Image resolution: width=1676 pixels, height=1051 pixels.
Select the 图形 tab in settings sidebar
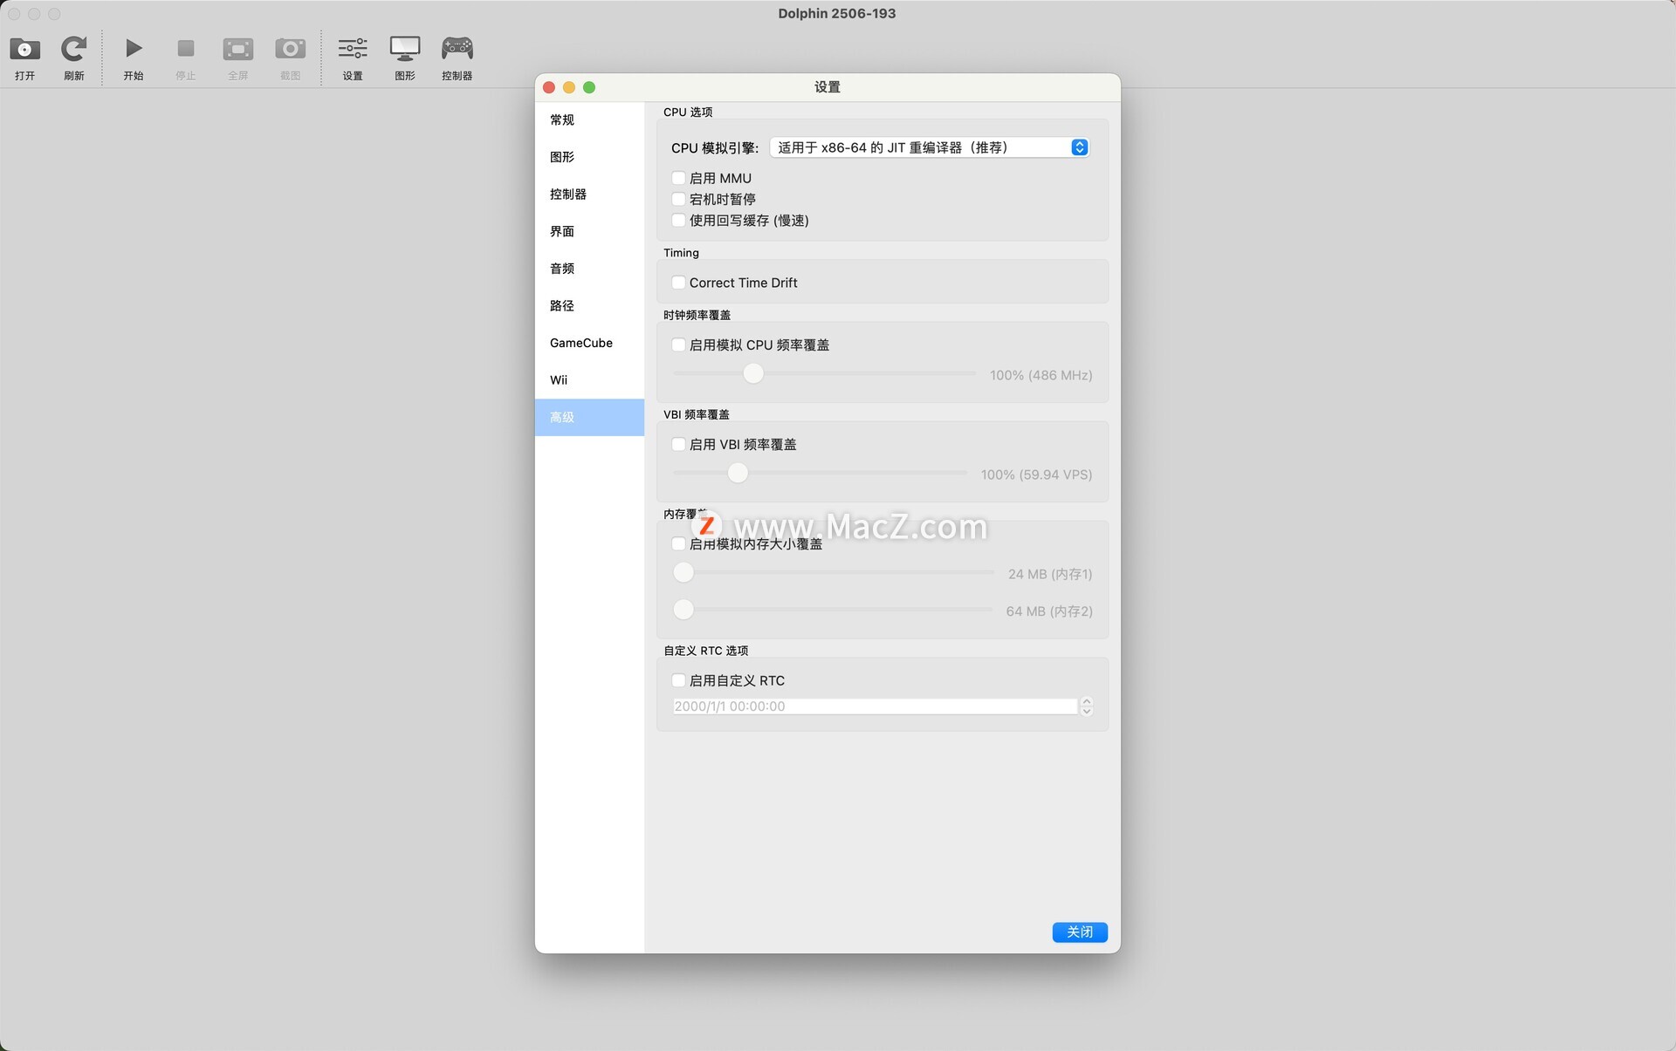pos(589,157)
